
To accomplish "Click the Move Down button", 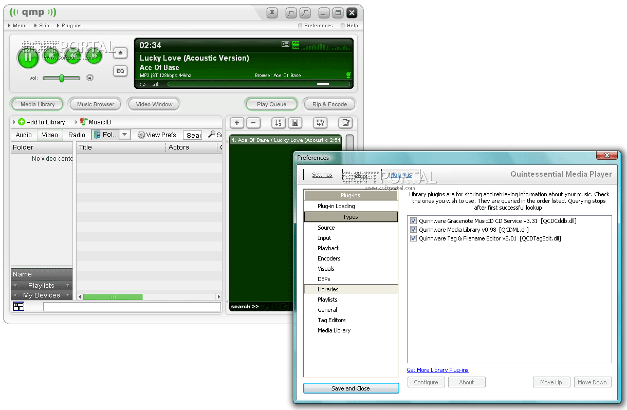I will (592, 382).
